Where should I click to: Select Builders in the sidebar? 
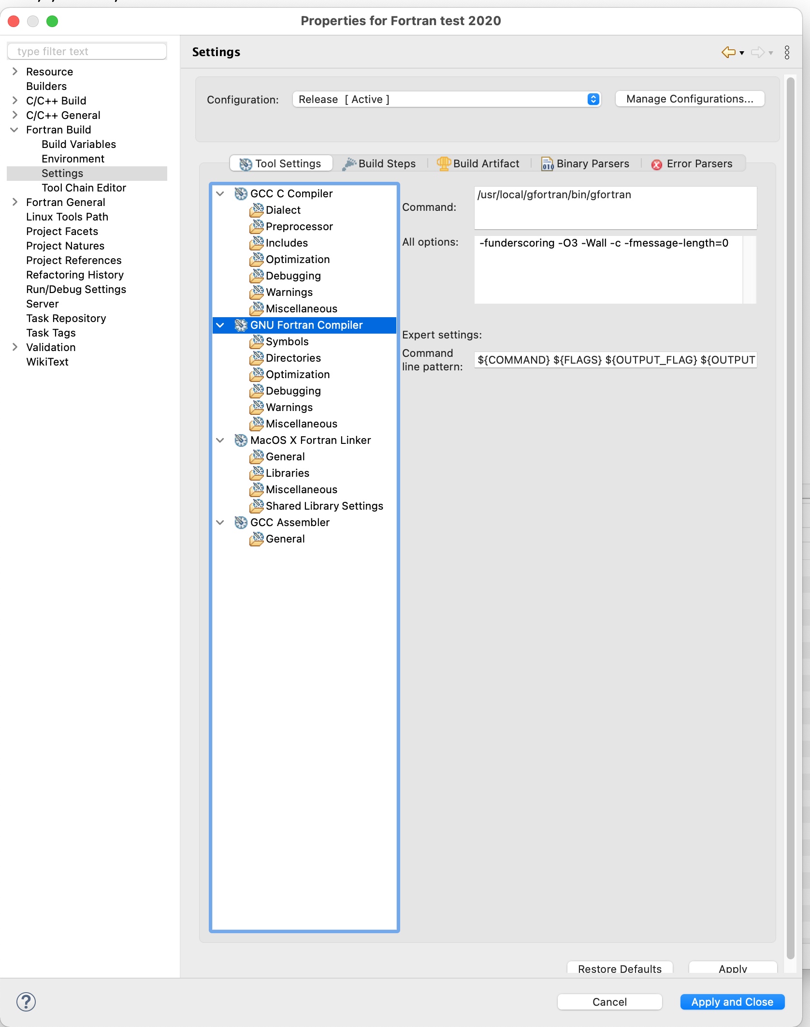click(x=46, y=86)
